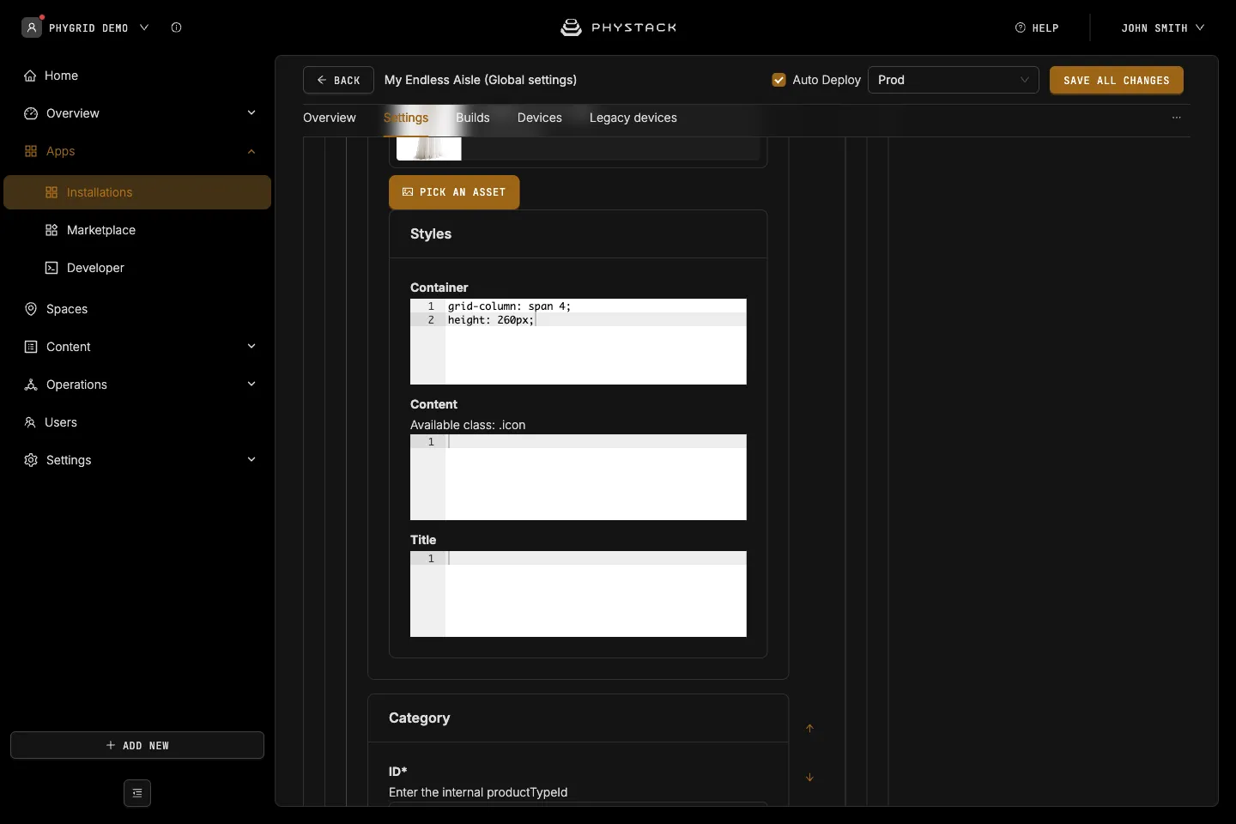Click the Save All Changes button

point(1117,80)
